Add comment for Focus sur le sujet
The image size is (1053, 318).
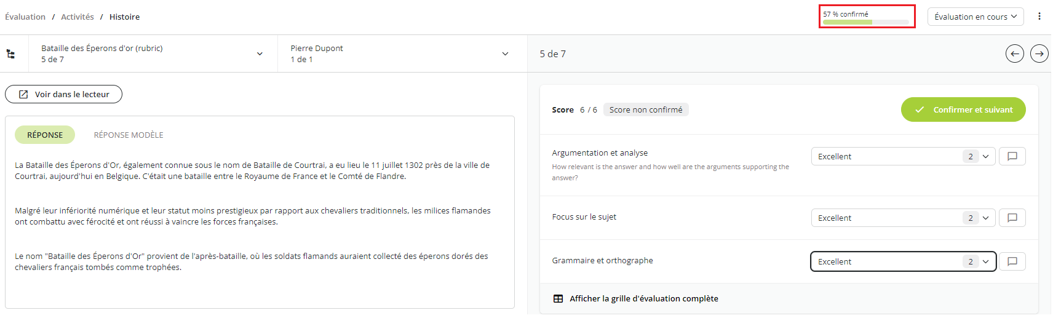[1012, 218]
